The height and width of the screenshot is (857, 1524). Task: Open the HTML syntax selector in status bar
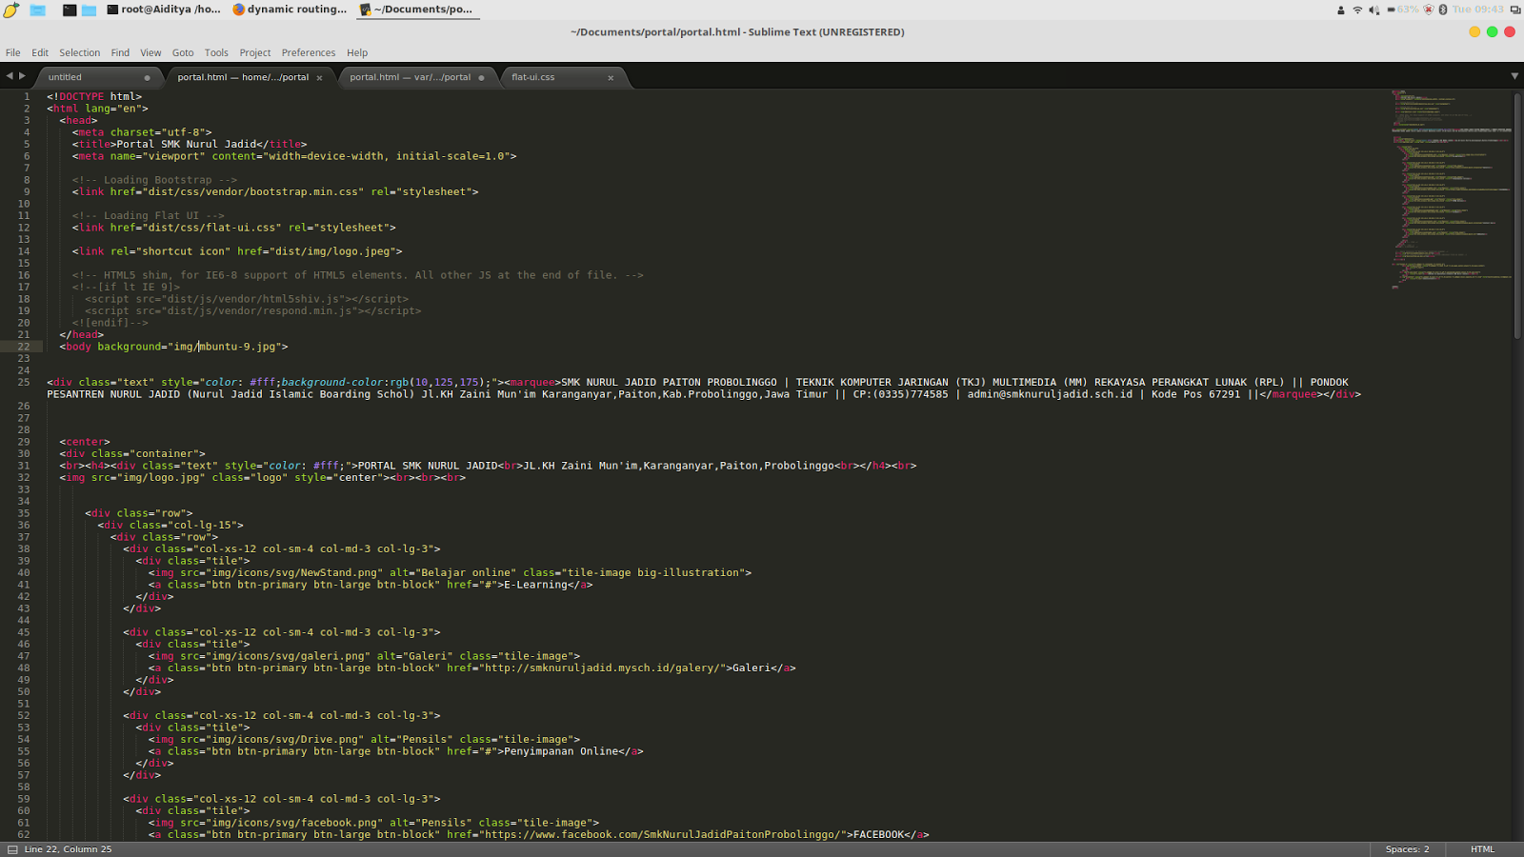[x=1482, y=848]
